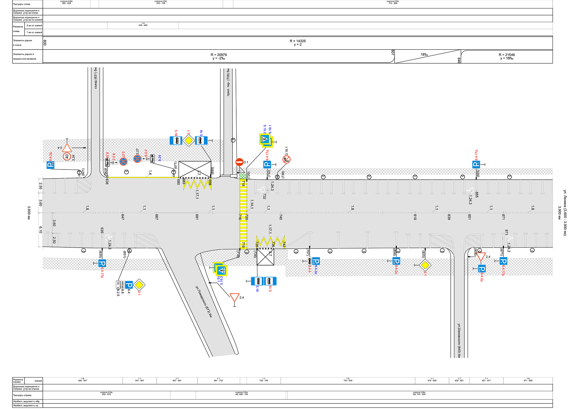Click the yellow striped pedestrian crossing 1.14.1
579x409 pixels.
pyautogui.click(x=243, y=214)
